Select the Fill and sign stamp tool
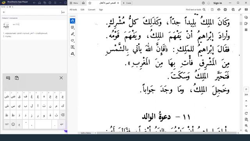 73,54
